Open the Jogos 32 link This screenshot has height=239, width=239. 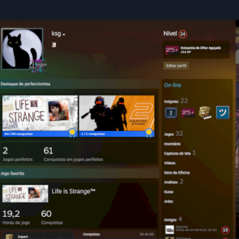click(x=173, y=134)
